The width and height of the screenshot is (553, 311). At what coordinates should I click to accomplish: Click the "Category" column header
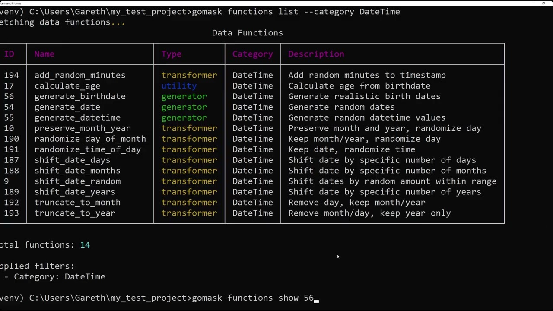(253, 54)
